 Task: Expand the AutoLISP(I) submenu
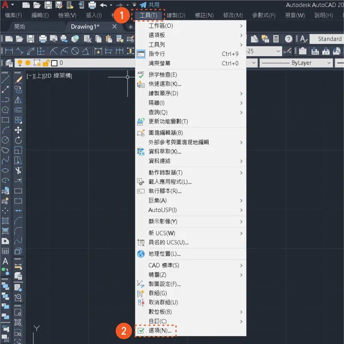(190, 210)
